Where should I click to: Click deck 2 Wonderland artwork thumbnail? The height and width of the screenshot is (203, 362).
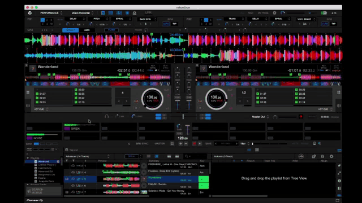(204, 68)
